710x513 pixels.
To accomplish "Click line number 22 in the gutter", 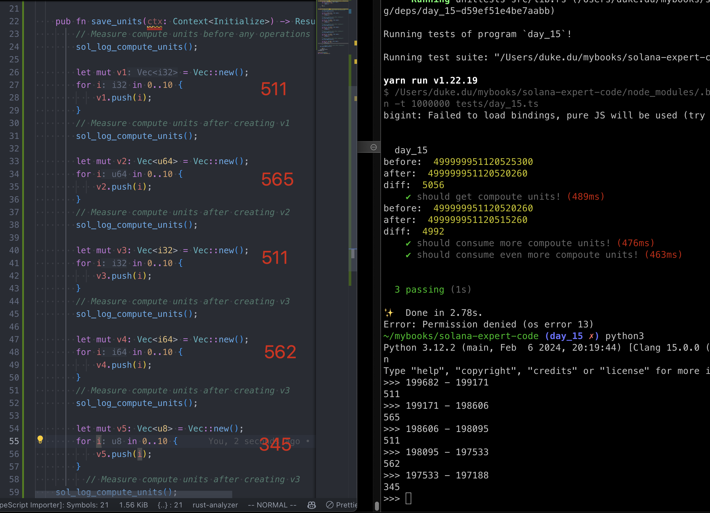I will (14, 21).
